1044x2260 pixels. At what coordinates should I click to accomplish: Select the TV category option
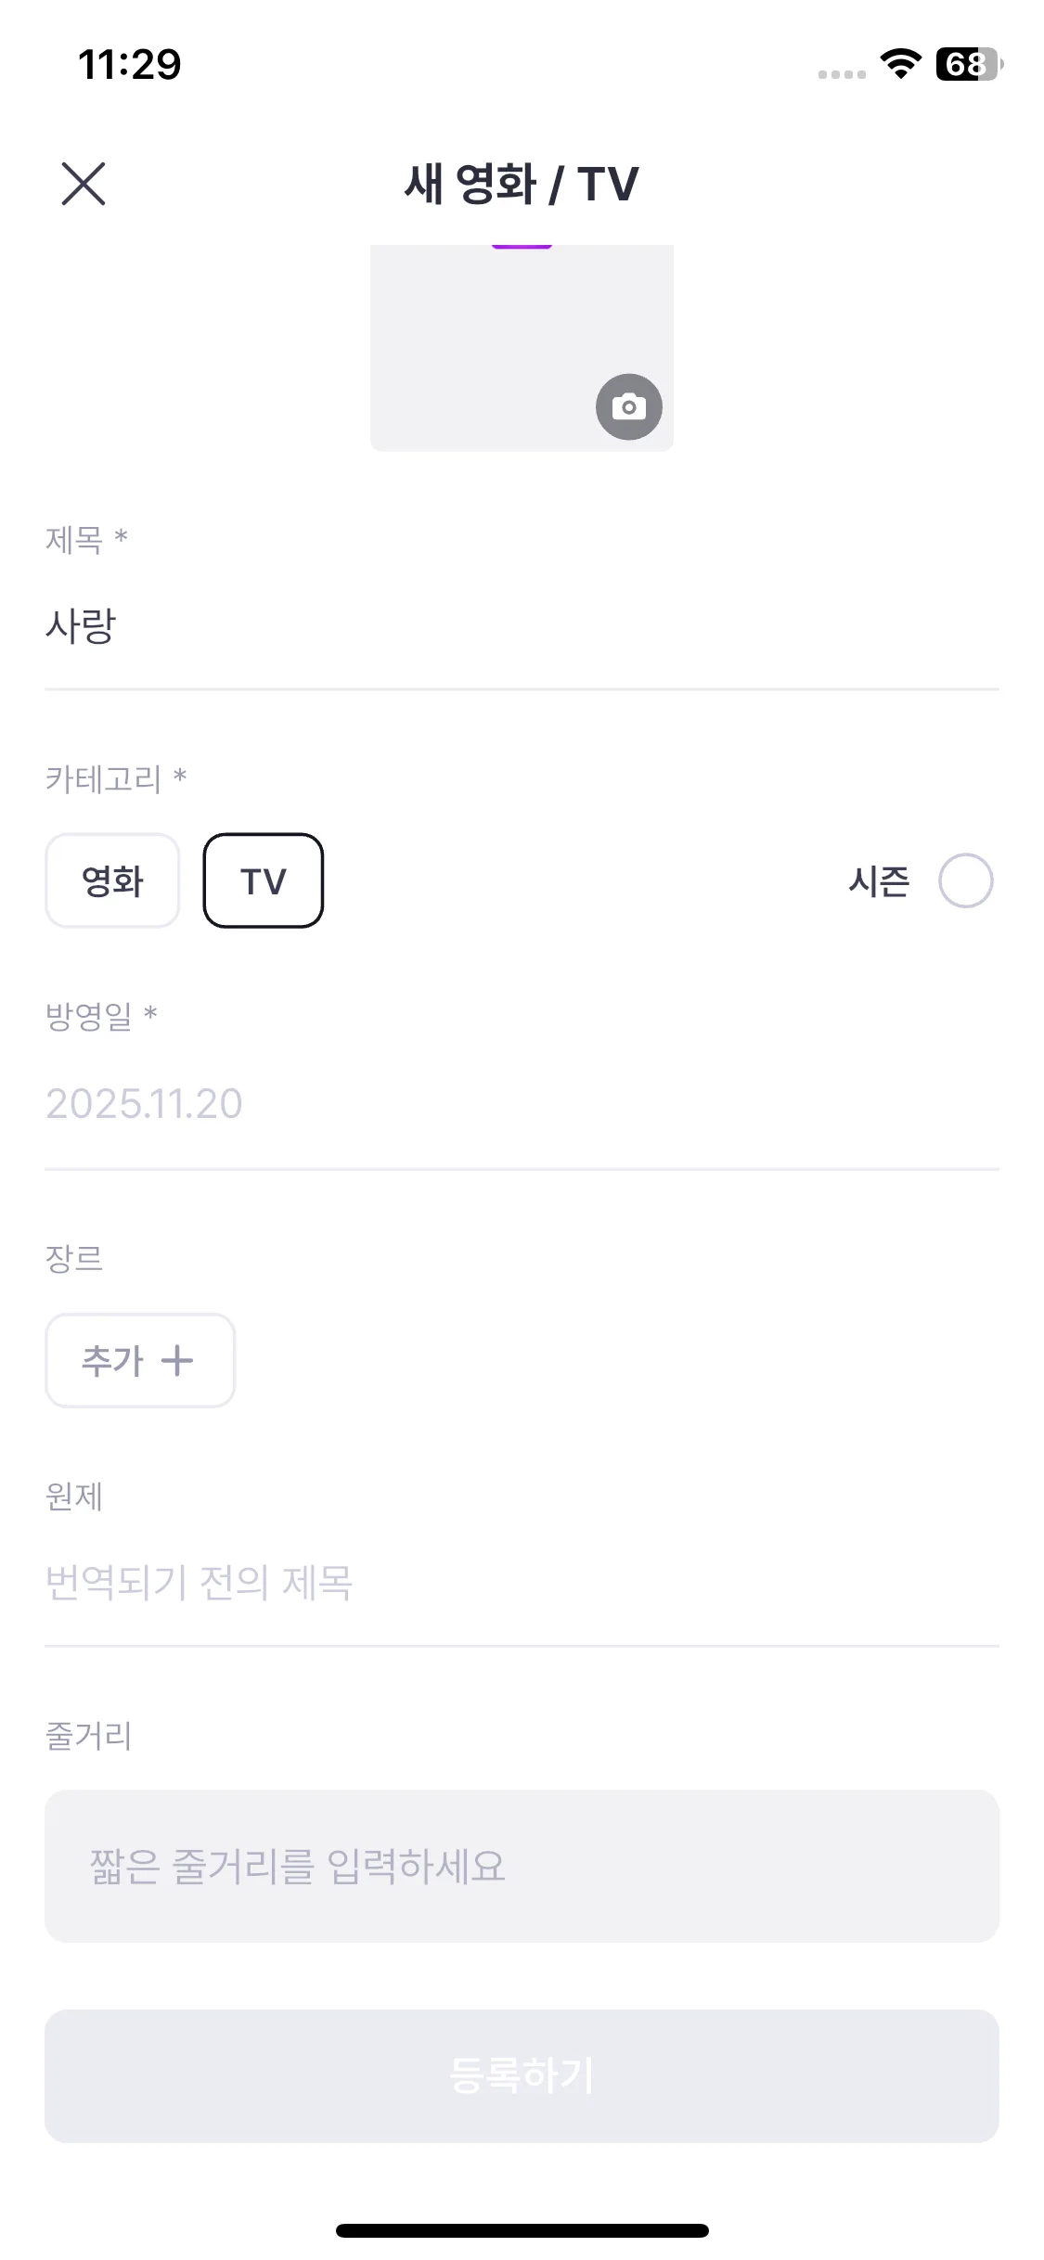tap(264, 880)
